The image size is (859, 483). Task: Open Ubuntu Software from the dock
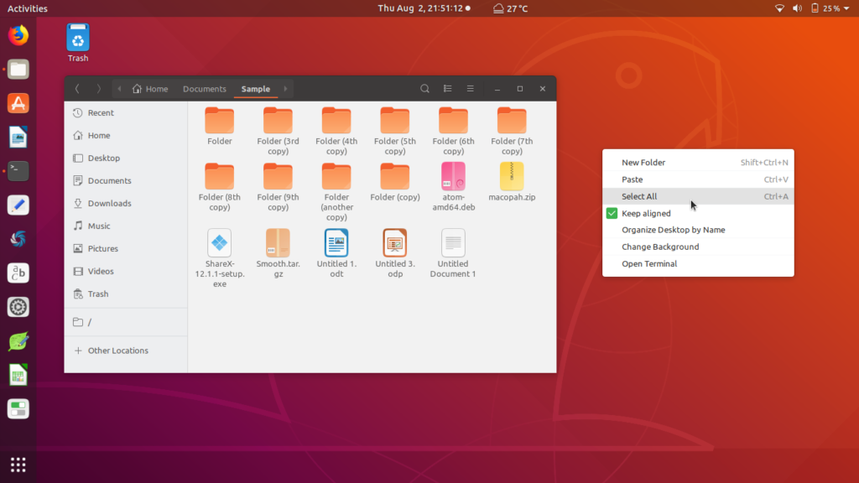pos(18,103)
